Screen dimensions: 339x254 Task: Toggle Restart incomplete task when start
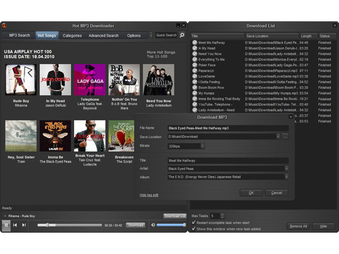[x=194, y=222]
